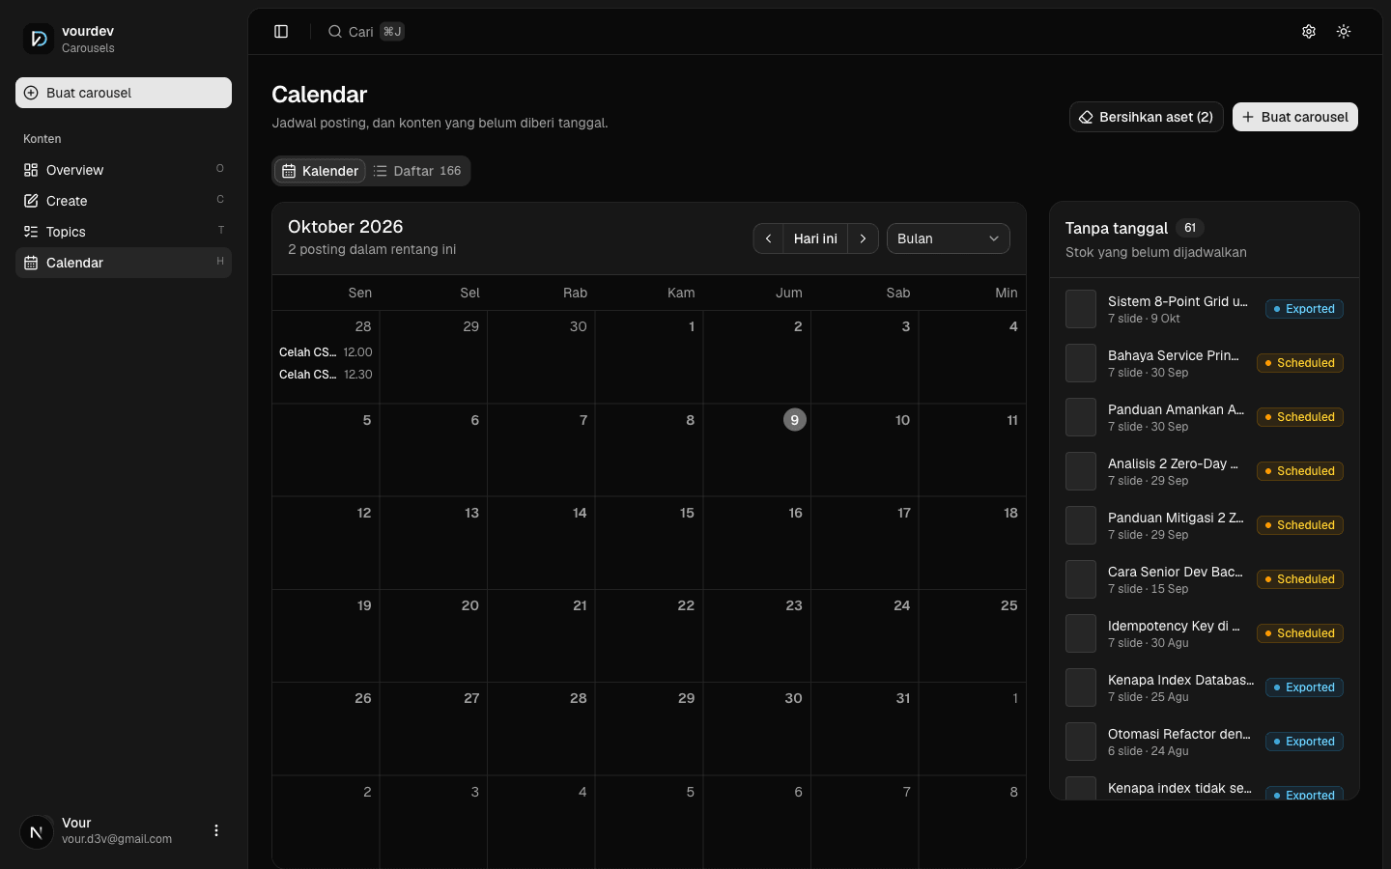Open Topics in sidebar
The height and width of the screenshot is (869, 1391).
[124, 232]
